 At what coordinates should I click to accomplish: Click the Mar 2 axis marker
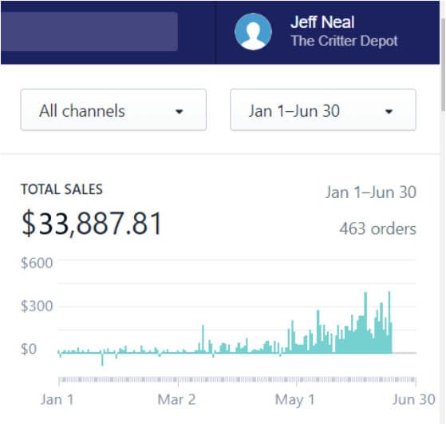[176, 399]
